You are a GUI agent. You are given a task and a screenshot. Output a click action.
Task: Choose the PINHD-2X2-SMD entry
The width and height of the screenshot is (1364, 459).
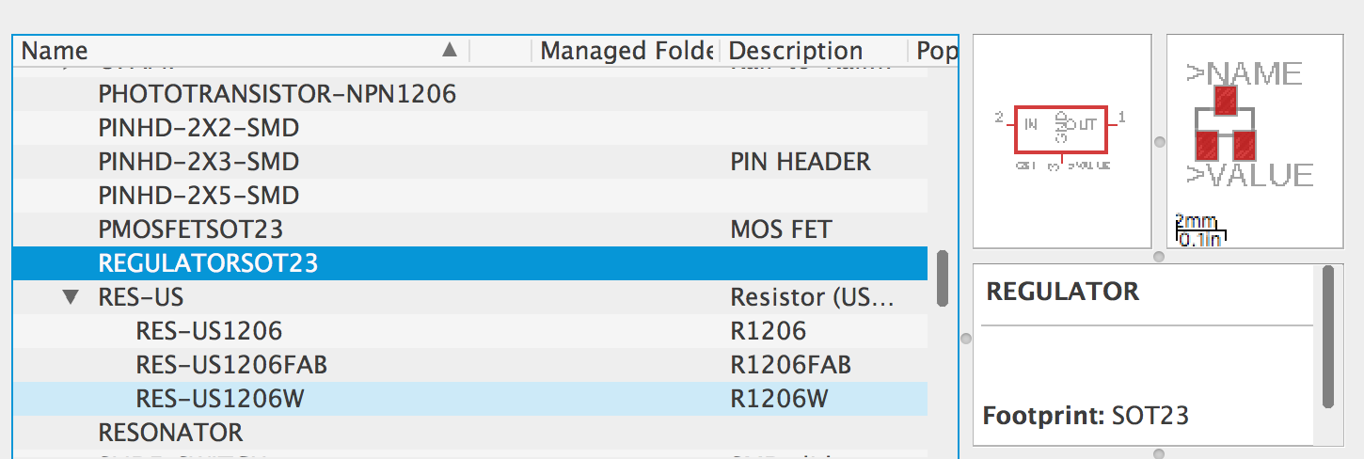click(x=470, y=128)
